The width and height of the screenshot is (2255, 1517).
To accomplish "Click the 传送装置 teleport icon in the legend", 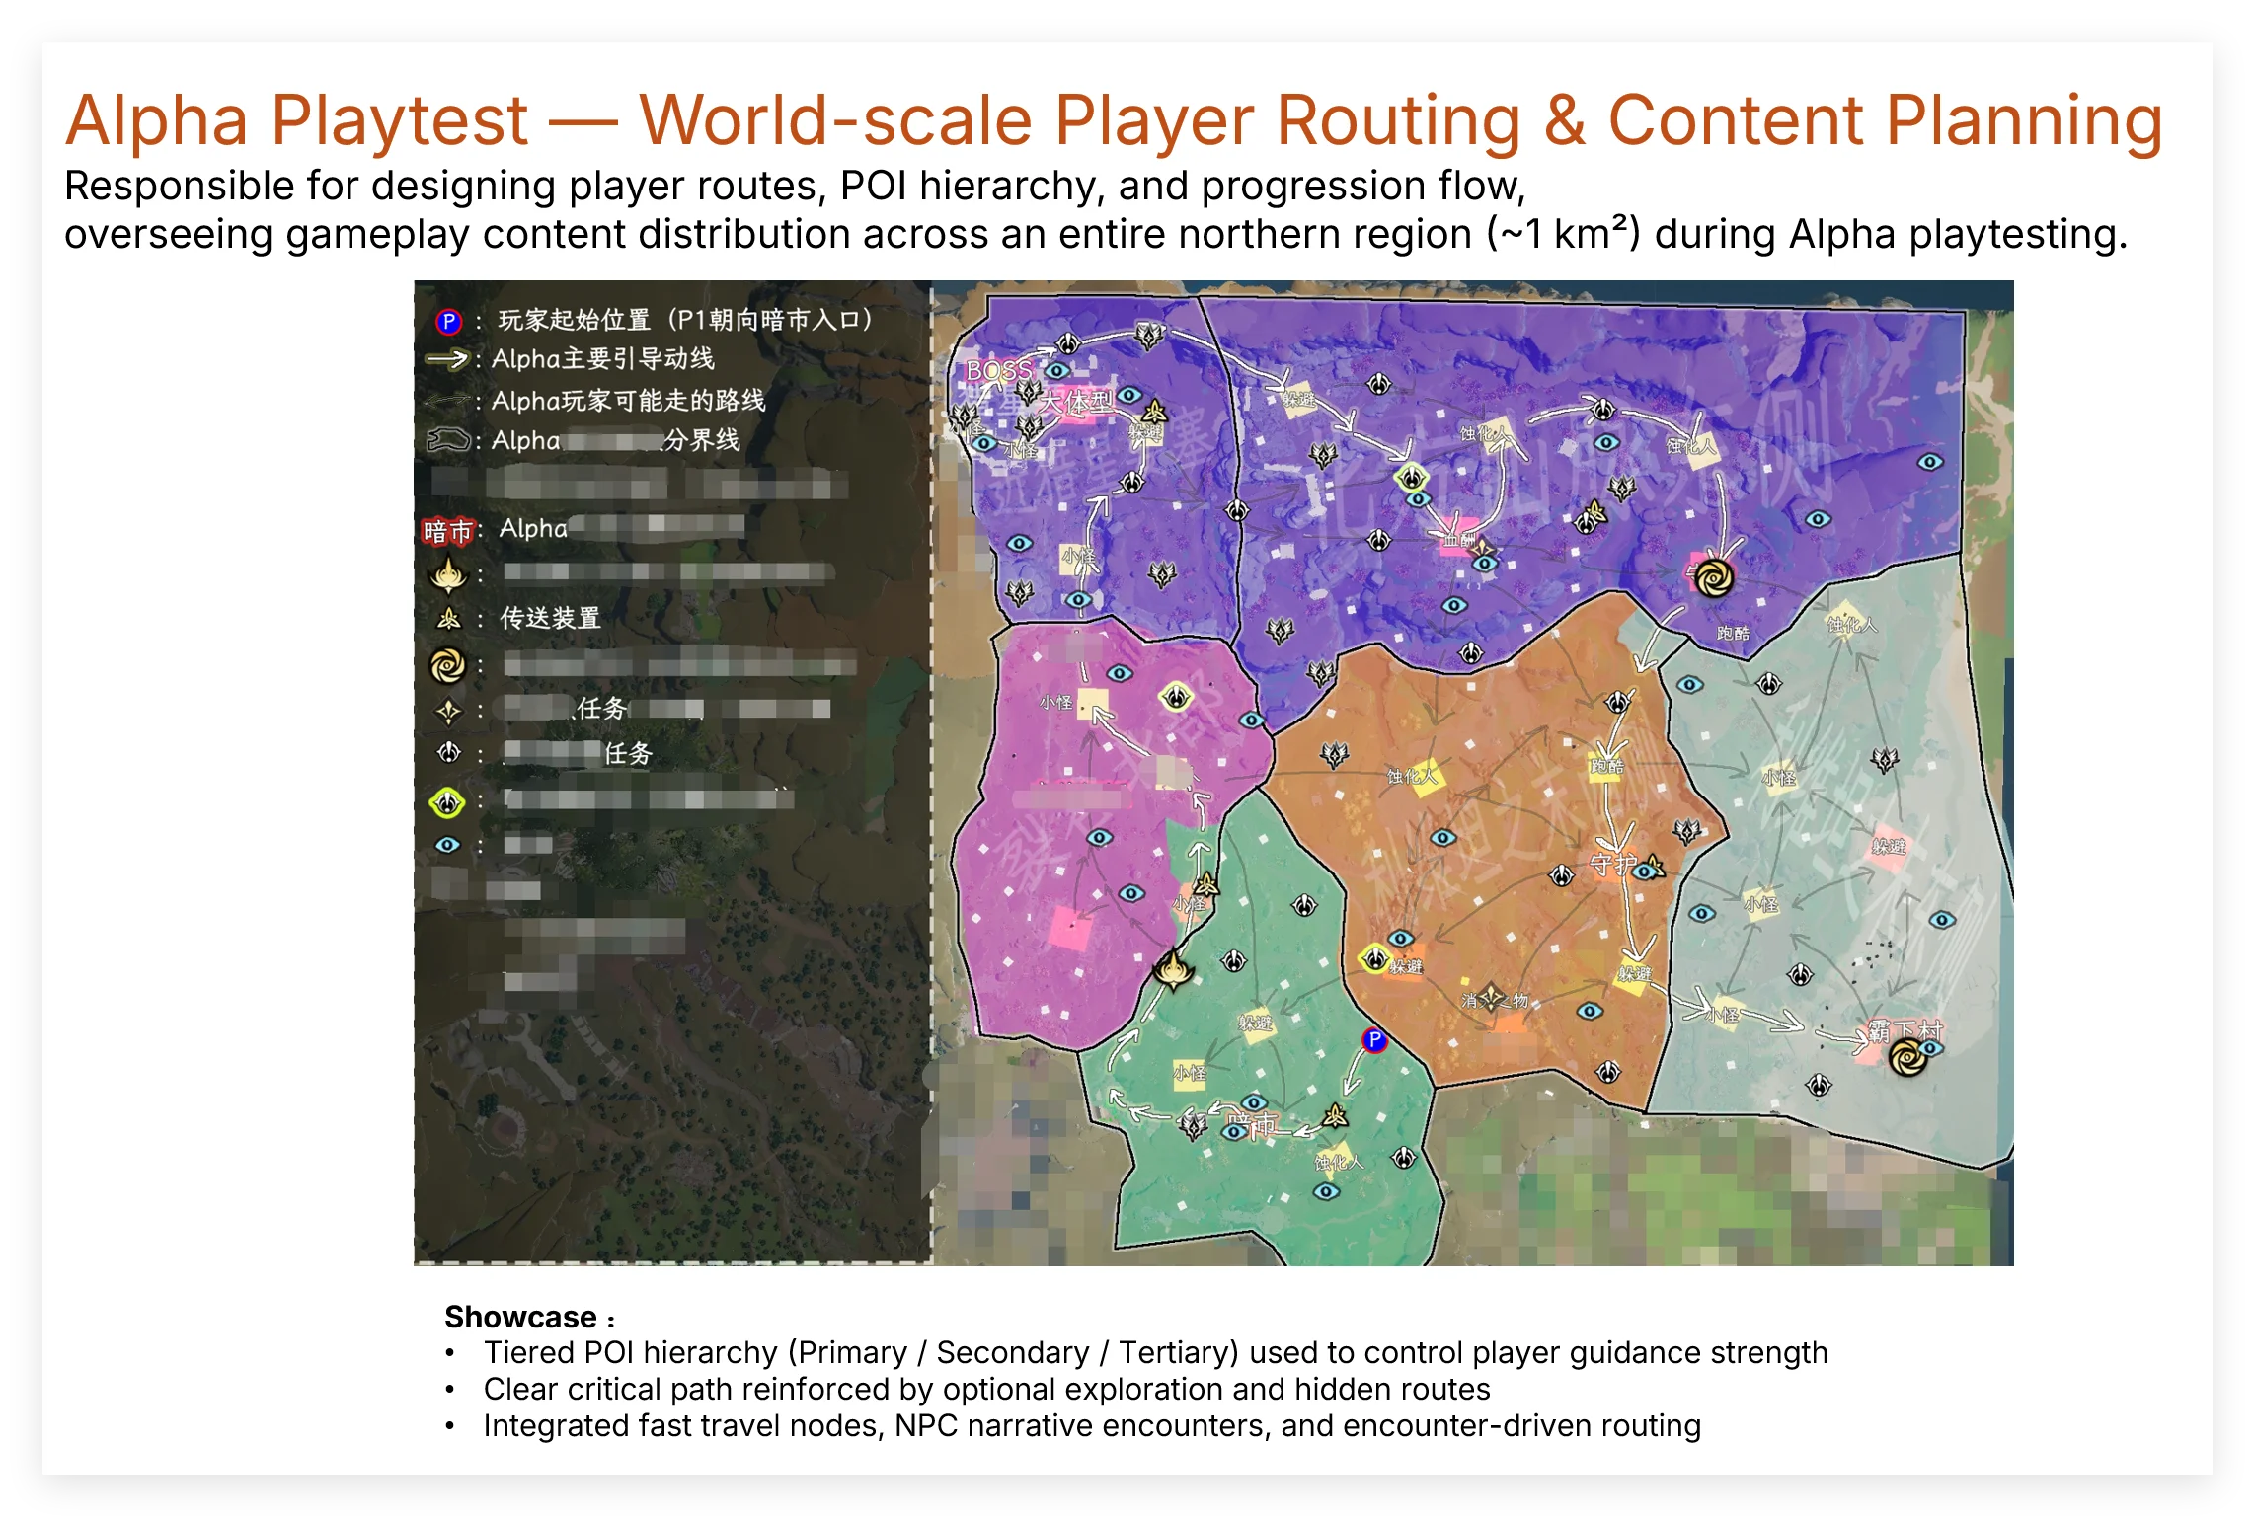I will 449,619.
